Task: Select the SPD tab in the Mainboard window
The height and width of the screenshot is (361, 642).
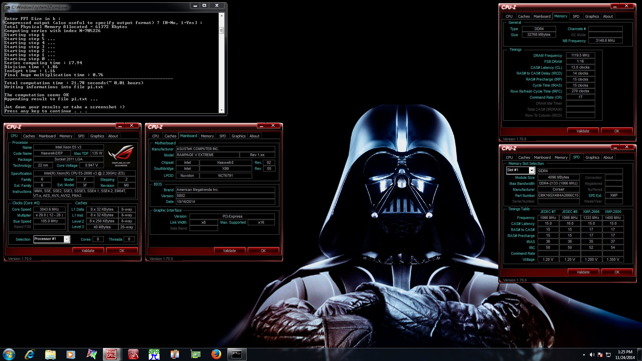Action: 223,136
